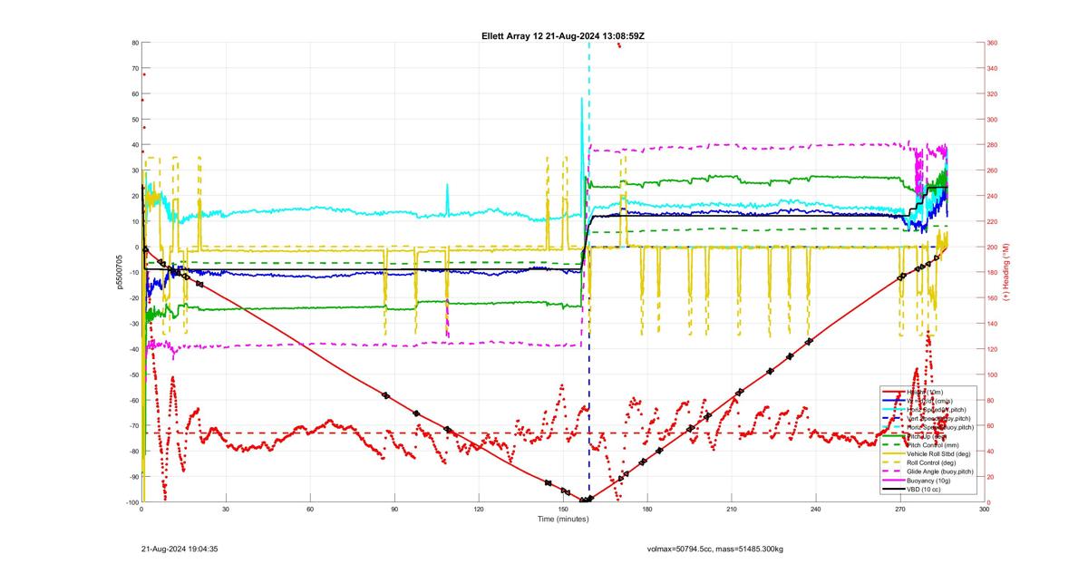The width and height of the screenshot is (1088, 564).
Task: Click the left axis tick label "40"
Action: pyautogui.click(x=134, y=145)
